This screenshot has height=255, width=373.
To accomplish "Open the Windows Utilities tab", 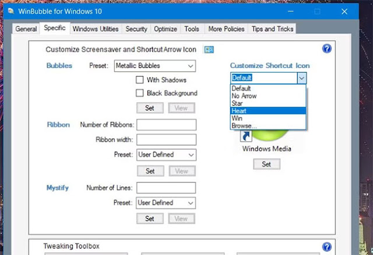I will (96, 29).
